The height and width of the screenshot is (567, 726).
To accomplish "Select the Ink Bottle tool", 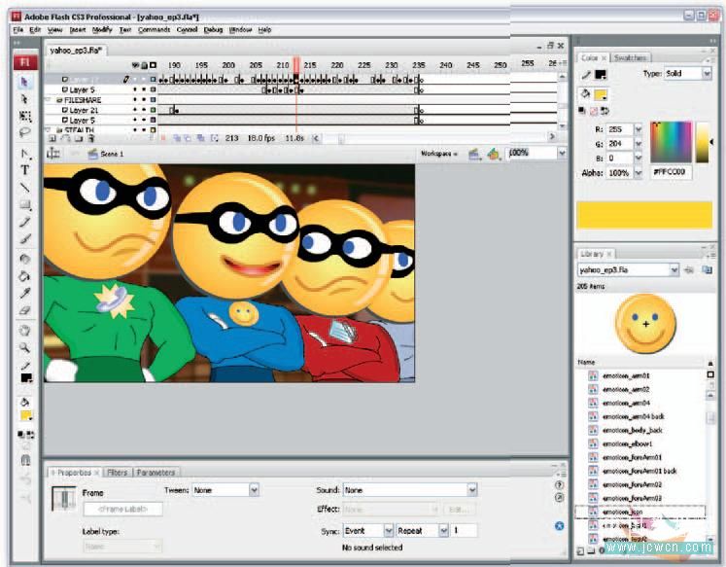I will pos(25,259).
